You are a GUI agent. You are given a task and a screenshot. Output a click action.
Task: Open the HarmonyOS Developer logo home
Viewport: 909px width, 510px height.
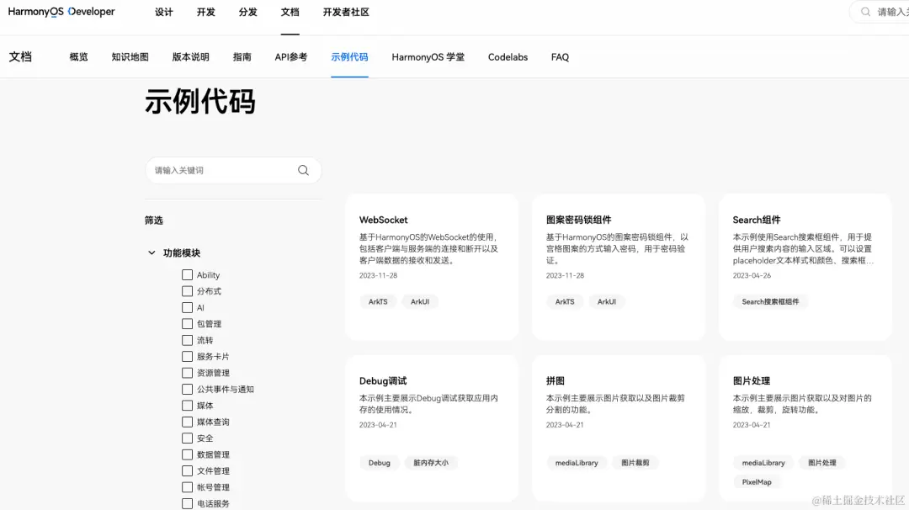(61, 12)
